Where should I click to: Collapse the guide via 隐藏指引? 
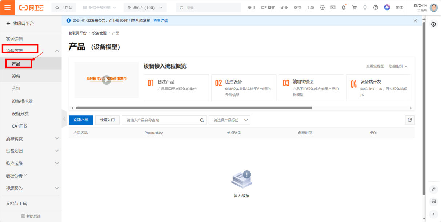coord(398,66)
